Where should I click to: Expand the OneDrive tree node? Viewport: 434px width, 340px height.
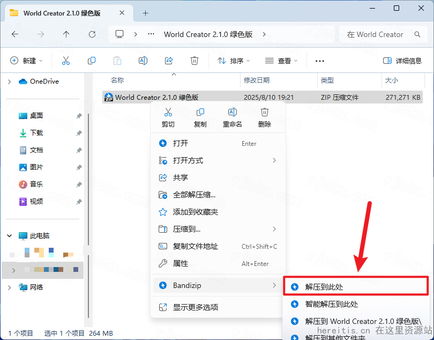click(10, 82)
